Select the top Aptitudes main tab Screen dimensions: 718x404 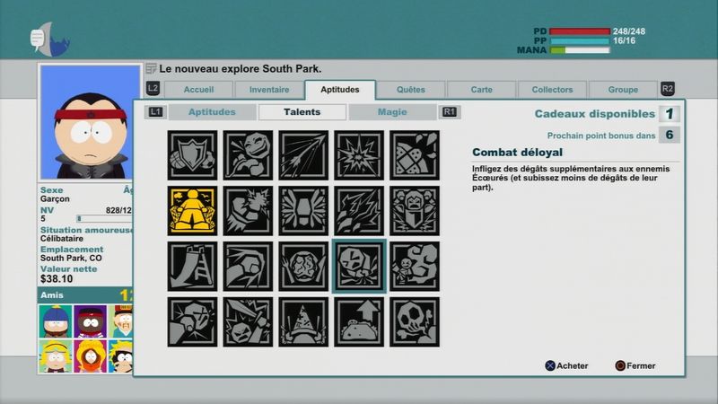coord(340,89)
